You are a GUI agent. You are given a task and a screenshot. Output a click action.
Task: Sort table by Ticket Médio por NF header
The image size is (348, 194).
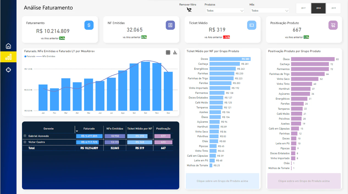click(140, 128)
